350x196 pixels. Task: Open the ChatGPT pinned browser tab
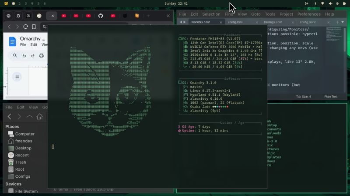point(8,16)
